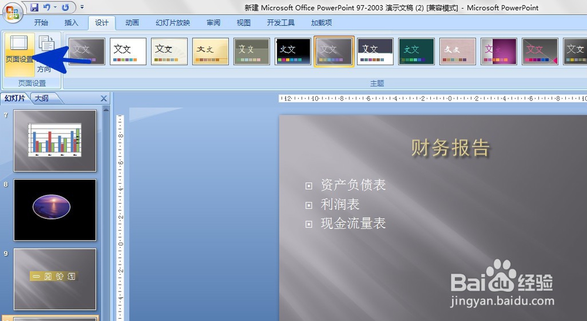The height and width of the screenshot is (321, 587).
Task: Click the slide pane scroll-up arrow
Action: 106,110
